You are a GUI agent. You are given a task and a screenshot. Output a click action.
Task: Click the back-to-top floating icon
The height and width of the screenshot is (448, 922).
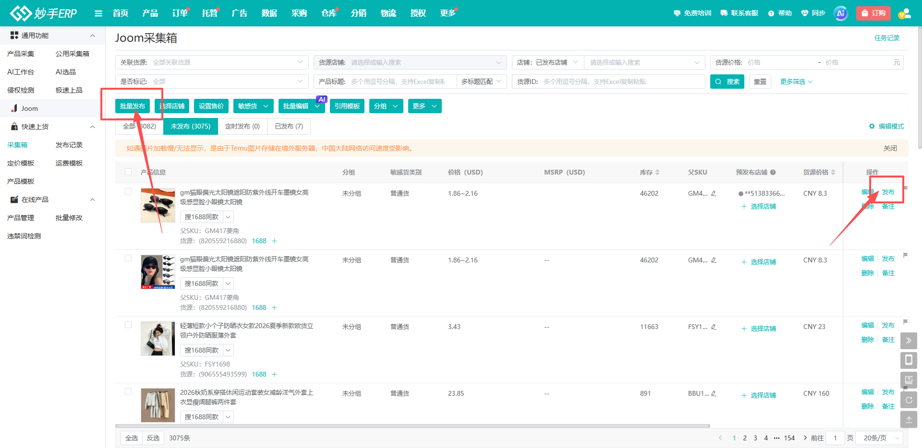point(909,419)
